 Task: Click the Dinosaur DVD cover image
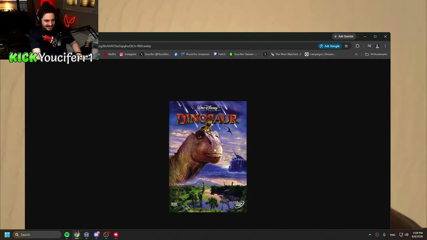pyautogui.click(x=208, y=157)
